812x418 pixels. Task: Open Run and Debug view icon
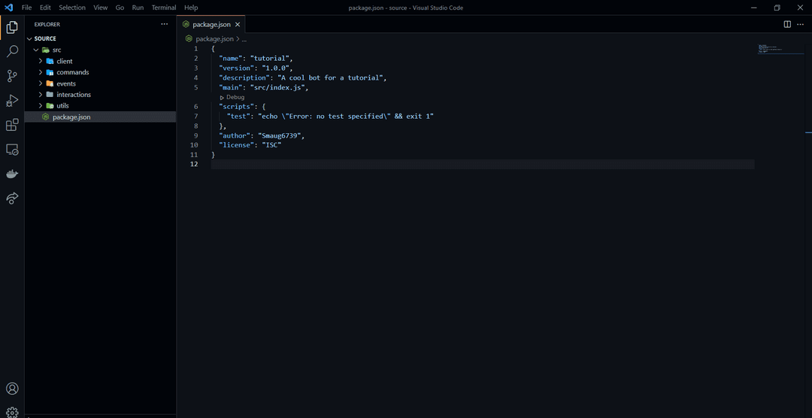point(12,101)
